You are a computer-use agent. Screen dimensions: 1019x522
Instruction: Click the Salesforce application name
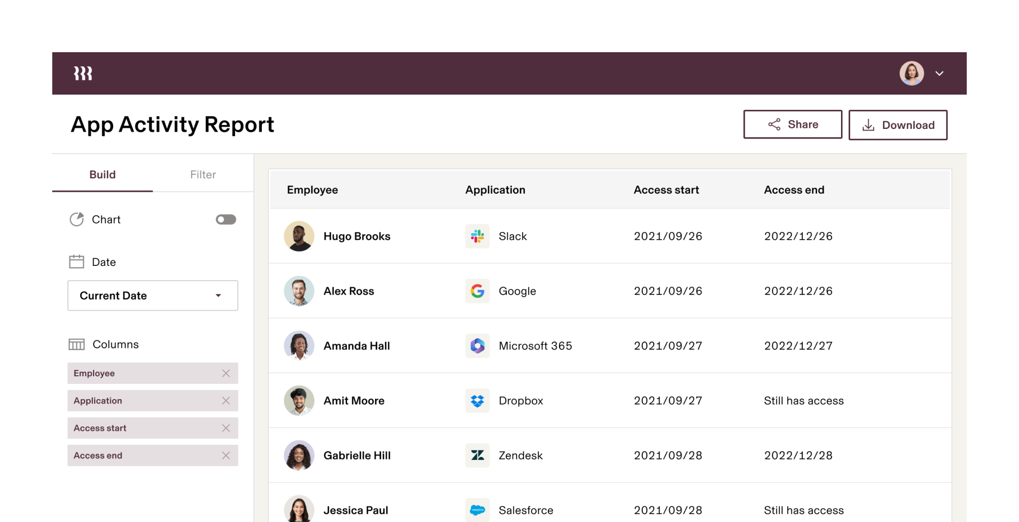pos(526,511)
